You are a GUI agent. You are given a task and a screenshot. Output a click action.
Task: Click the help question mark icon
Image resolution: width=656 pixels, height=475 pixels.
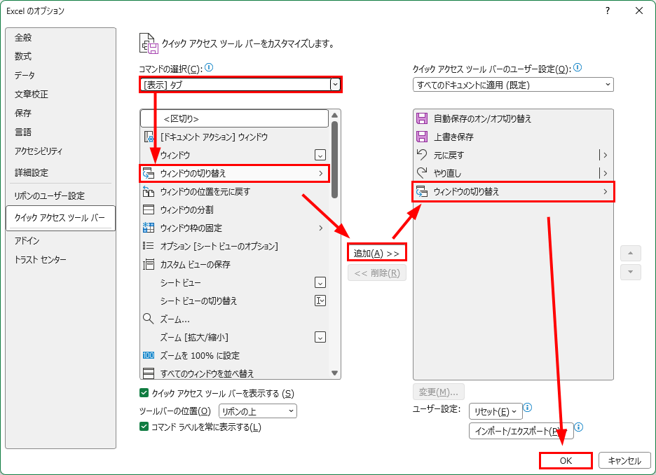click(x=608, y=11)
